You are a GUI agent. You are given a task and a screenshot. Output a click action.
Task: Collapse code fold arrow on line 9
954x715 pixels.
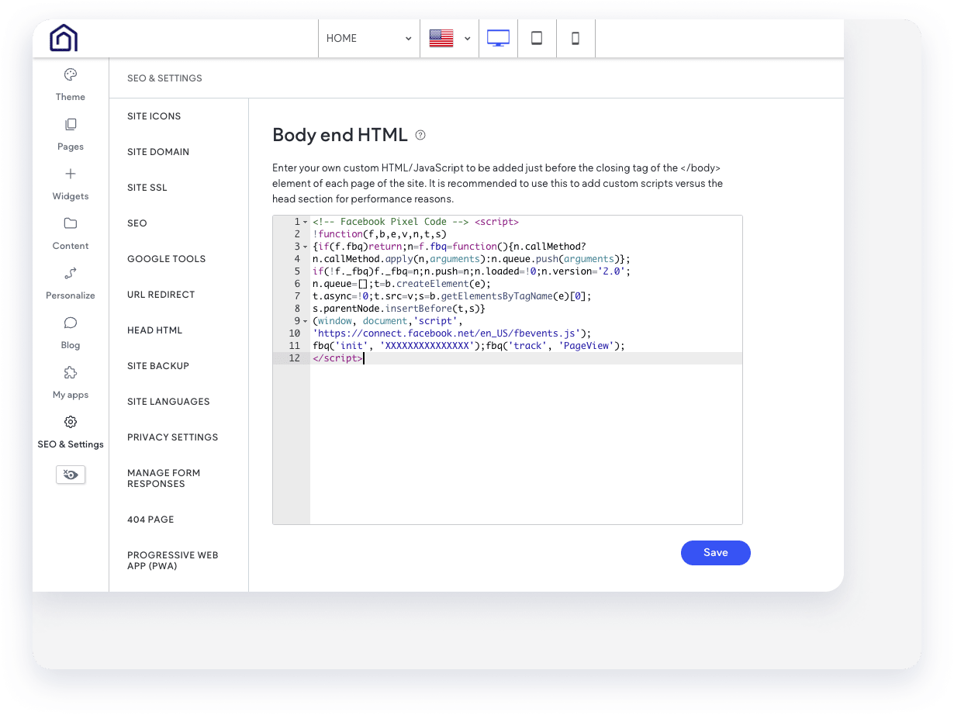coord(306,321)
